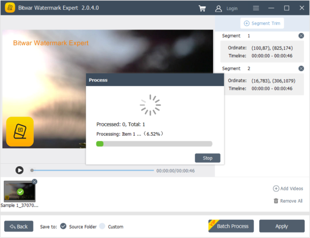
Task: Remove Segment 2 with its X icon
Action: [x=301, y=68]
